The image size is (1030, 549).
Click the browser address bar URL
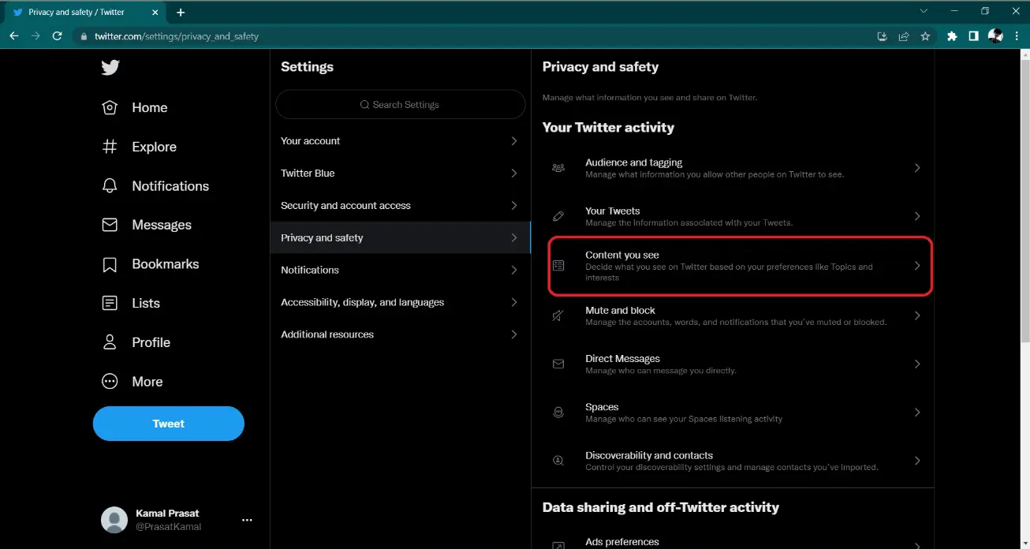(177, 36)
